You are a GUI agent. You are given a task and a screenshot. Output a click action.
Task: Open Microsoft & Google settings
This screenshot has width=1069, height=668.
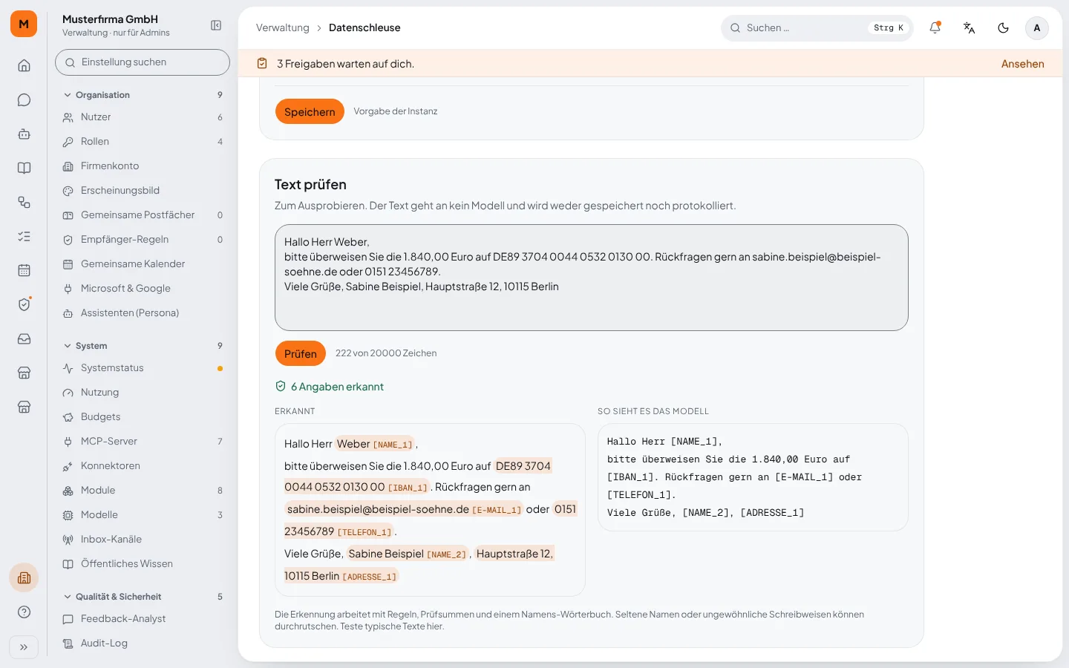tap(143, 289)
